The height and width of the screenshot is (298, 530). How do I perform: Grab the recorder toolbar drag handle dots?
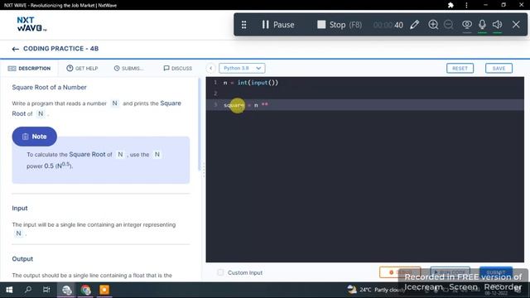point(243,25)
